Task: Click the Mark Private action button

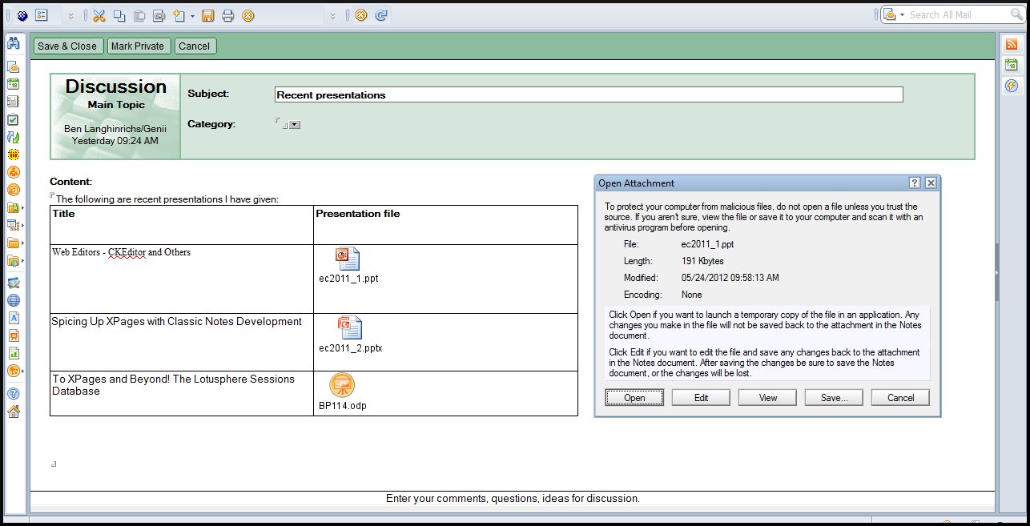Action: click(138, 46)
